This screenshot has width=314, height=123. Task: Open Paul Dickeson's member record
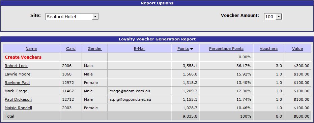18,99
